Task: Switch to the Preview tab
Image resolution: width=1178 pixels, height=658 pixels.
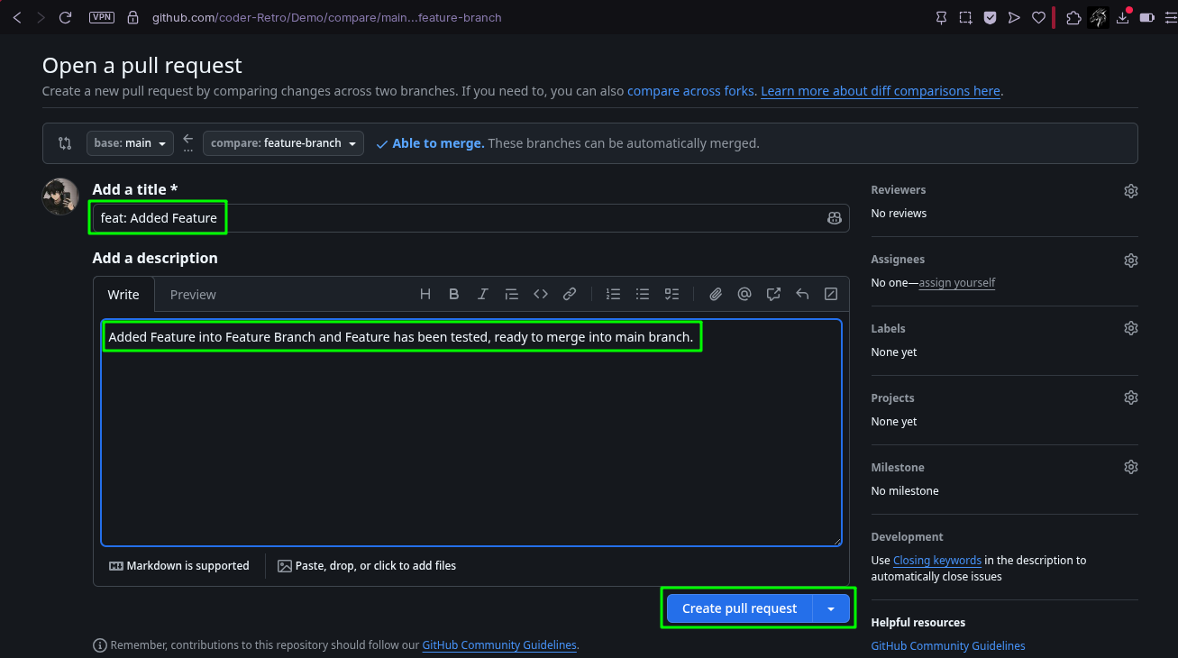Action: 193,295
